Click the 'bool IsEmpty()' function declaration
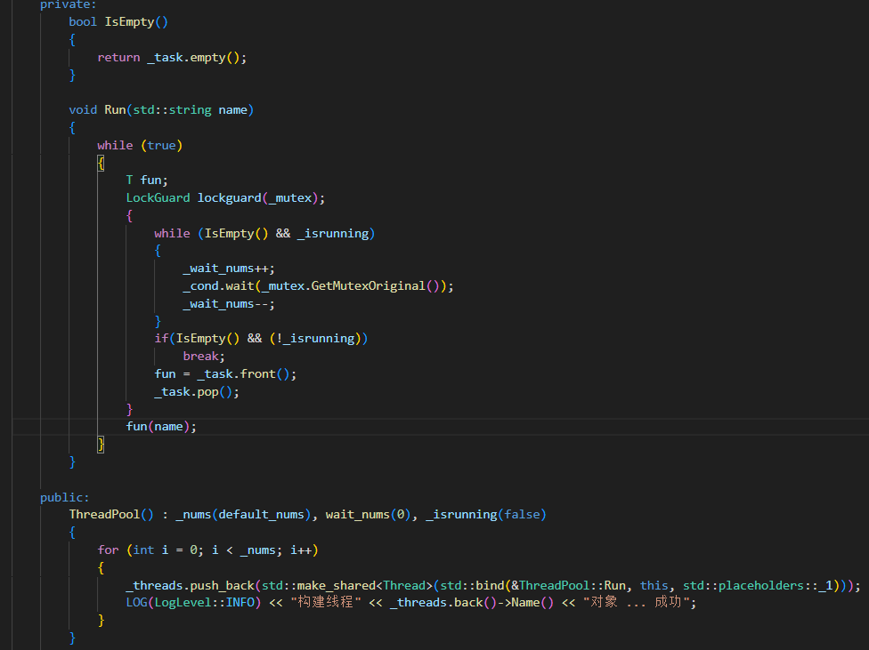 pyautogui.click(x=118, y=22)
